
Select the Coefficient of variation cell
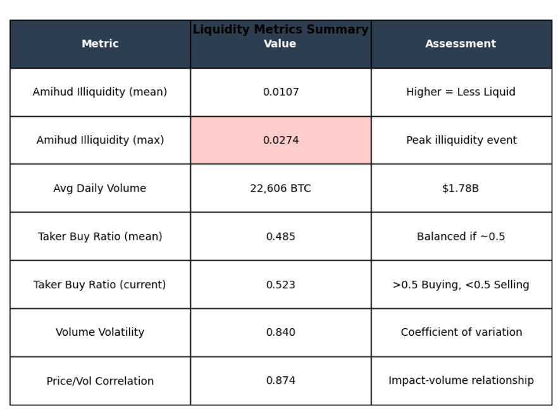461,333
